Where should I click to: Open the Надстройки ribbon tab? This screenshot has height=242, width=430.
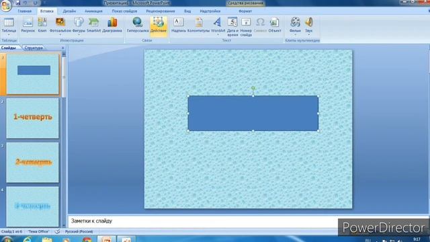click(x=210, y=11)
